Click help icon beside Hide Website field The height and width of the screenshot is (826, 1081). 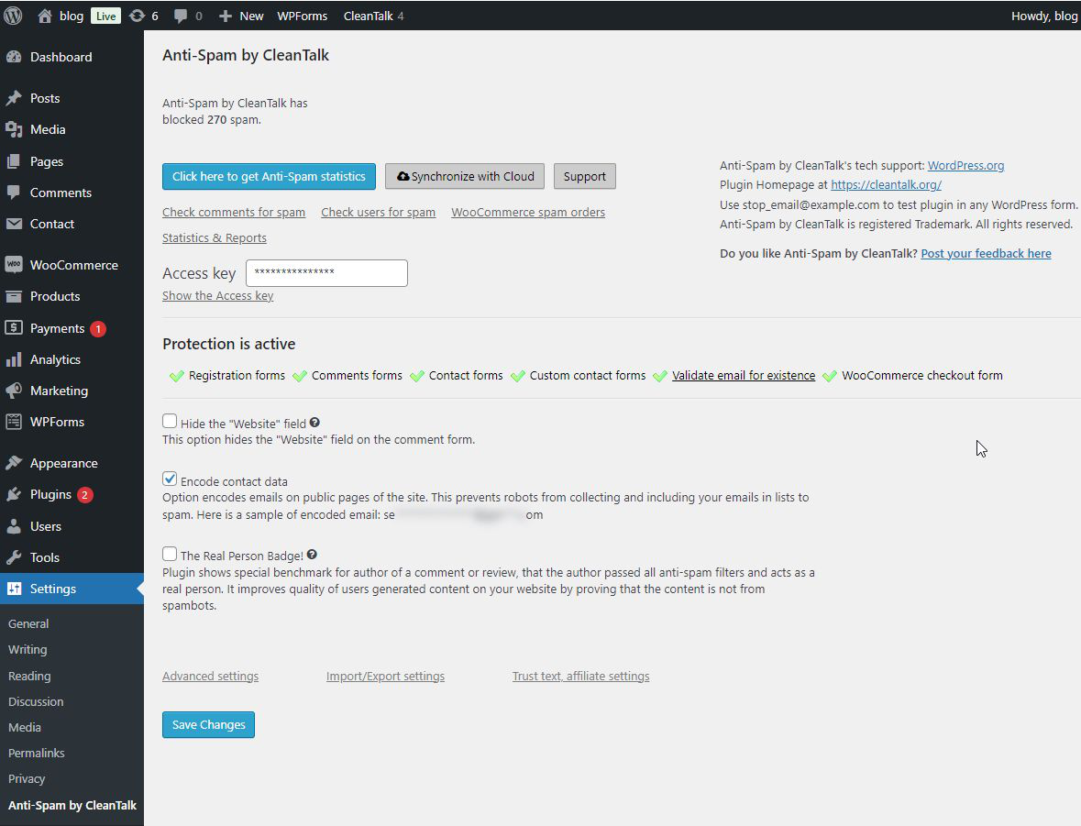[x=314, y=423]
